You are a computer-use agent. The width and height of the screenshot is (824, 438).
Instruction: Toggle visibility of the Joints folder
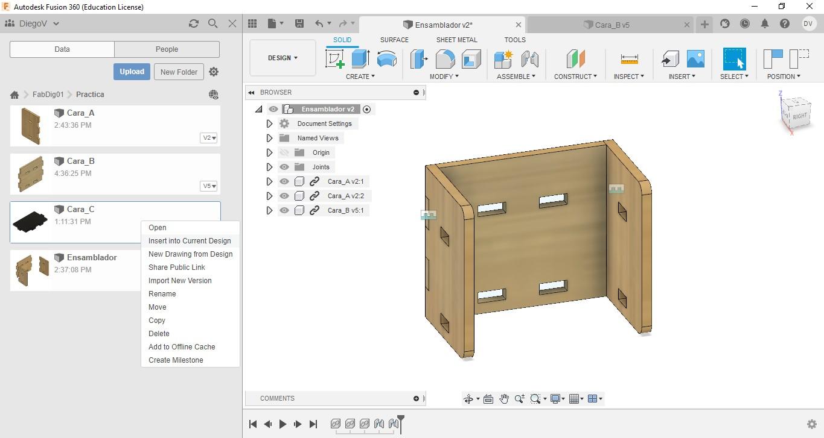(x=284, y=167)
